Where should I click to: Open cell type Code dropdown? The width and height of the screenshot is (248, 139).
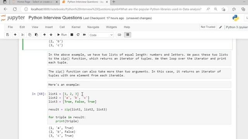[x=101, y=35]
